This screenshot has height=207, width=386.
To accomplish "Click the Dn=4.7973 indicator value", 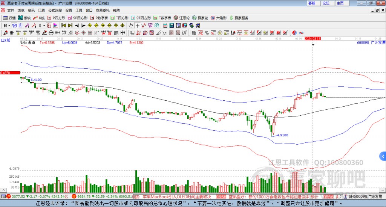I will tap(115, 42).
